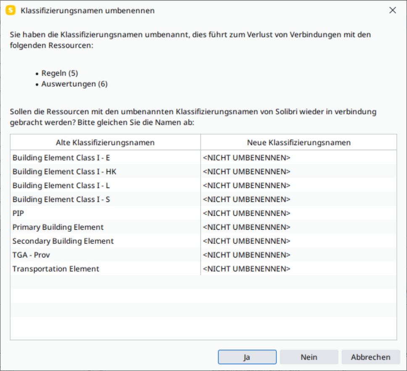The width and height of the screenshot is (407, 371).
Task: Open new name cell for Building Element Class I - S
Action: click(x=299, y=199)
